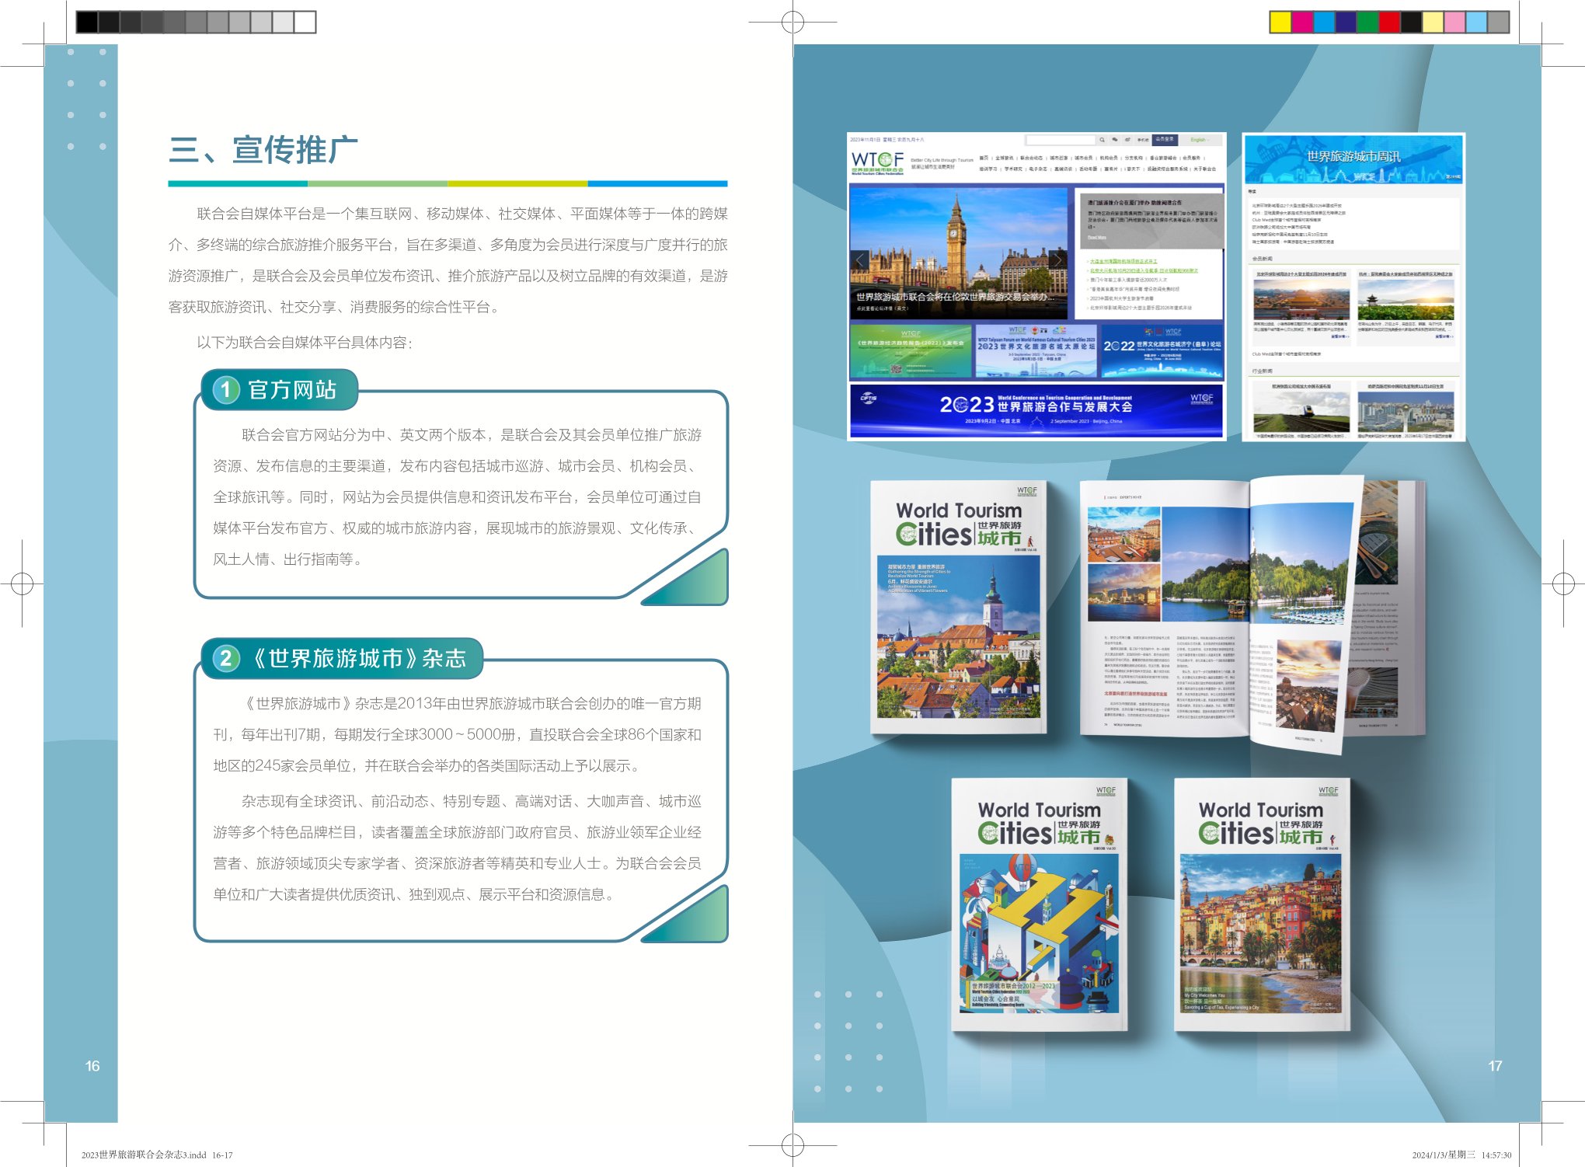The image size is (1585, 1167).
Task: Click the magenta swatch in print color bar
Action: 1302,22
